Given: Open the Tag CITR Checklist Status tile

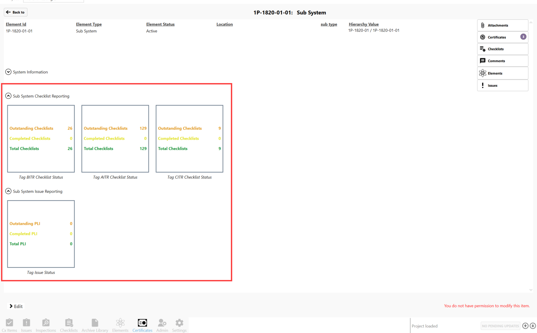Looking at the screenshot, I should click(189, 139).
